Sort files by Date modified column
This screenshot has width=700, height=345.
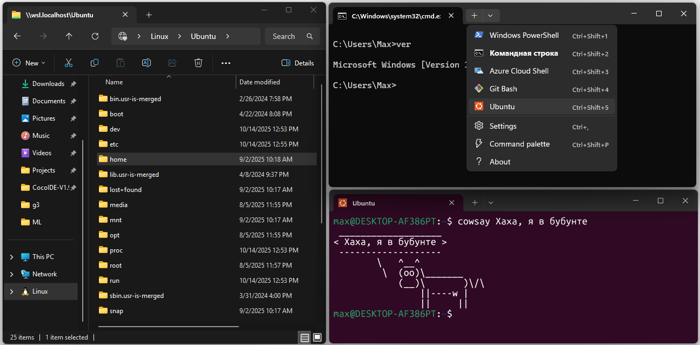pos(259,82)
